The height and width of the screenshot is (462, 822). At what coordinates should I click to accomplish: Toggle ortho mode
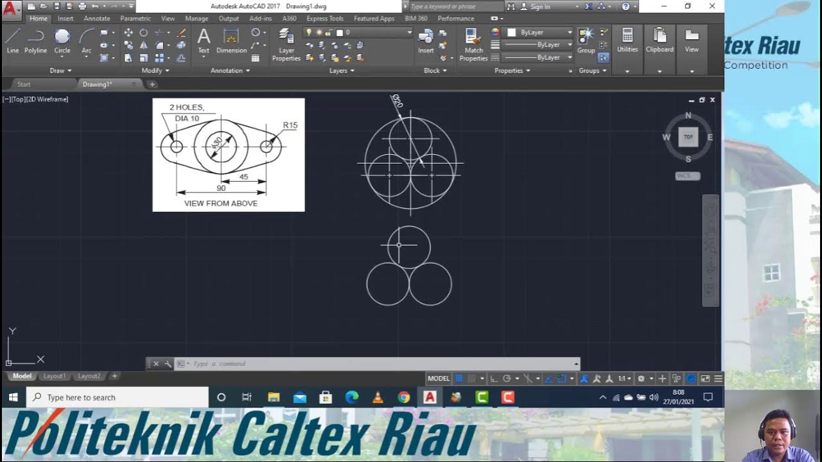click(494, 379)
